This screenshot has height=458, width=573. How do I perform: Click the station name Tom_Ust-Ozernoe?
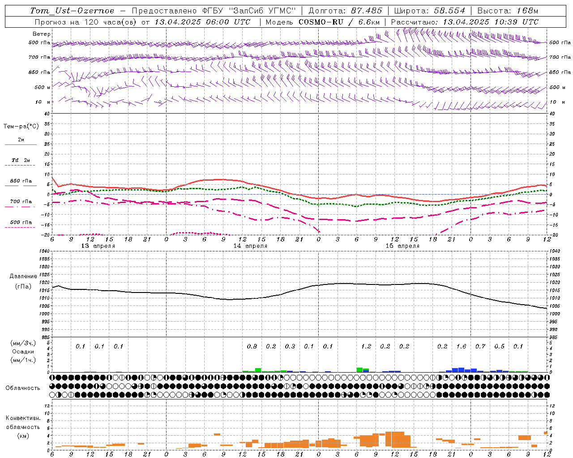73,11
